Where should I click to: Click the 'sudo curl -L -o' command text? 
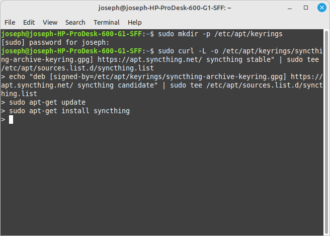tap(188, 51)
